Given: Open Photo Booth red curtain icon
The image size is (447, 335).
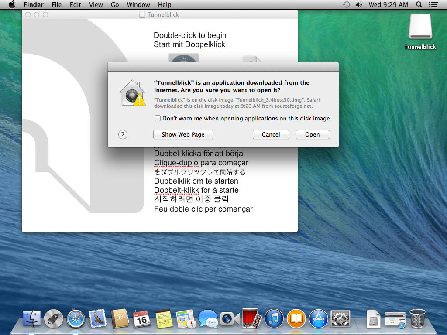Looking at the screenshot, I should tap(252, 318).
